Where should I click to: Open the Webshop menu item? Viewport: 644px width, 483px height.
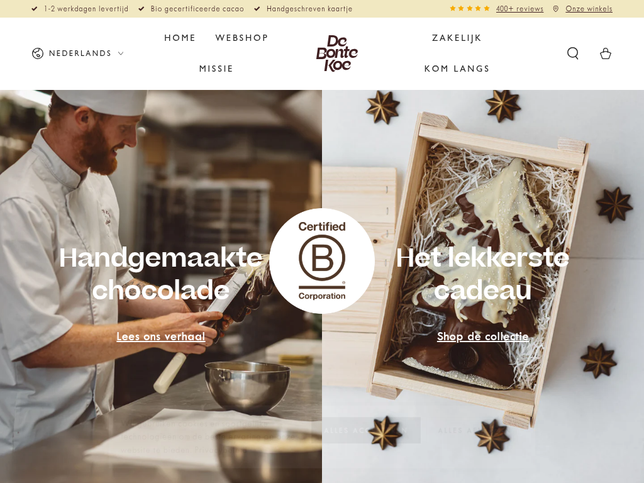[x=242, y=38]
